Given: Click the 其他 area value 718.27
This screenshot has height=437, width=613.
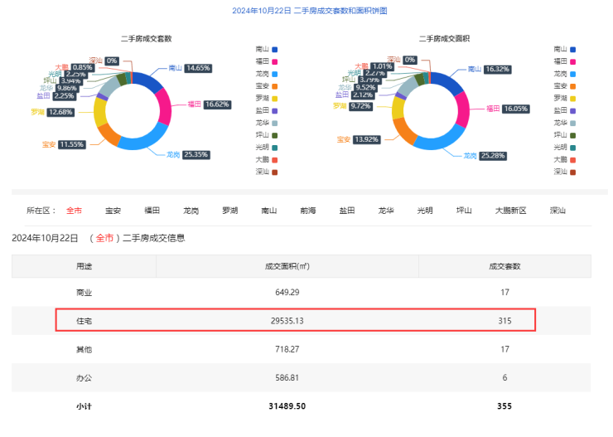Looking at the screenshot, I should tap(287, 349).
